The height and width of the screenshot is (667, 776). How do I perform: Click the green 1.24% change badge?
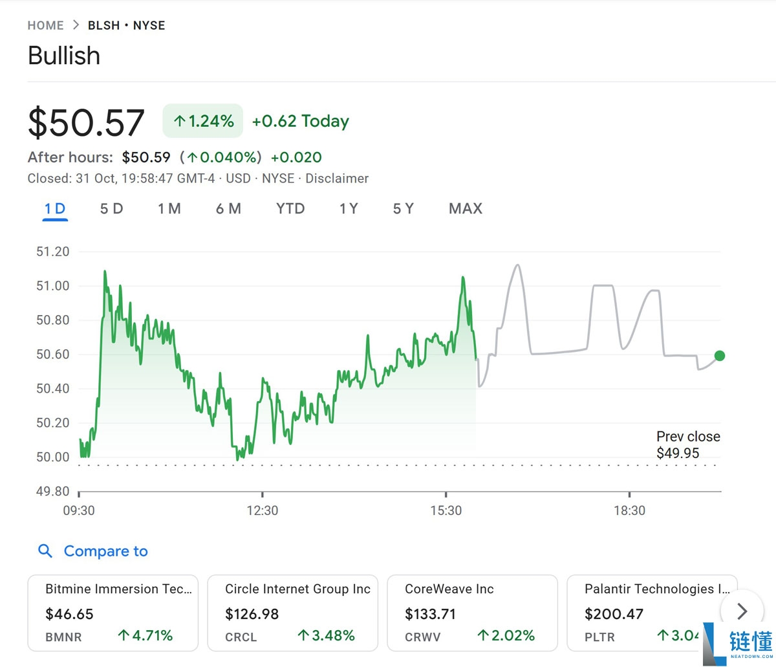pos(202,121)
